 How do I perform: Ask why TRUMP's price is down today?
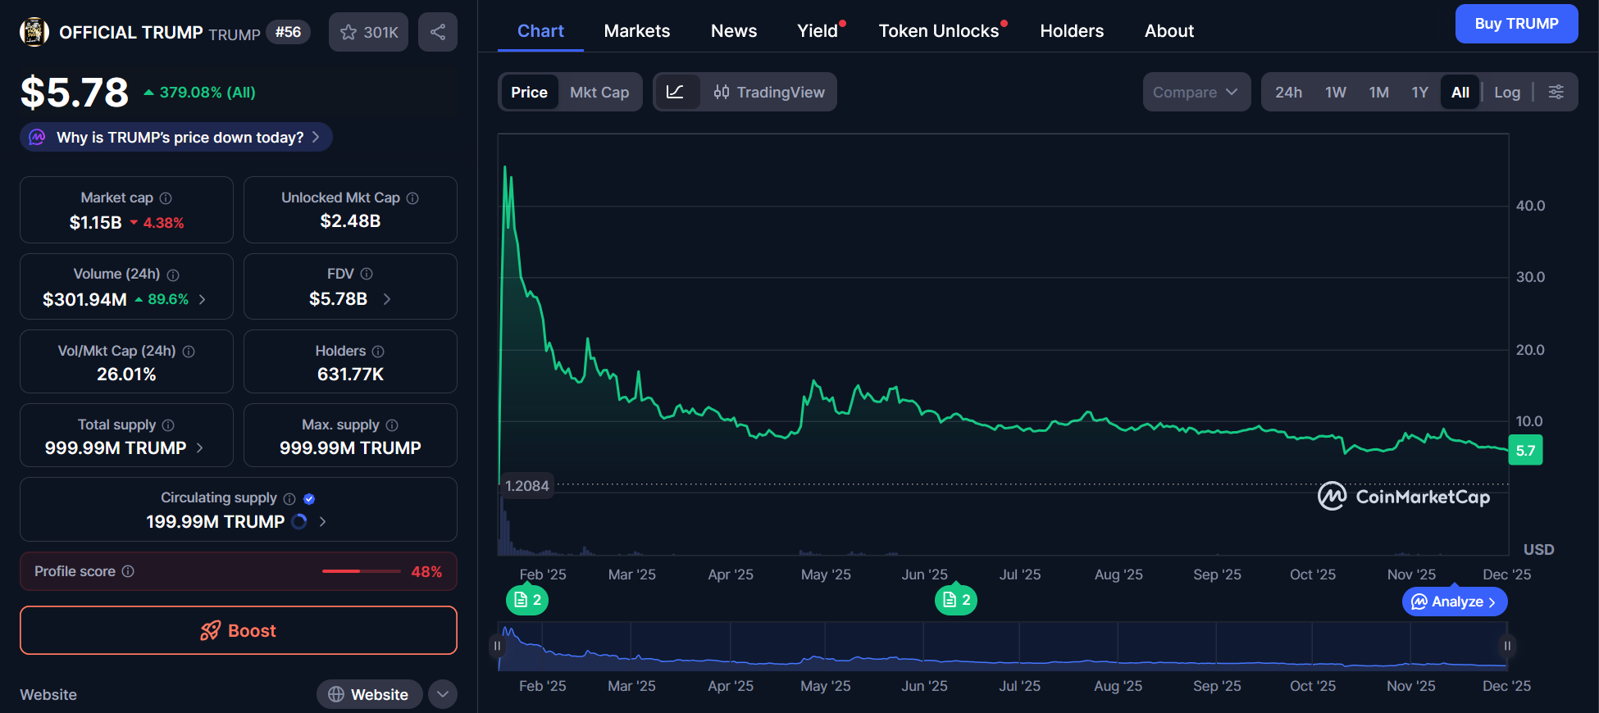coord(176,137)
